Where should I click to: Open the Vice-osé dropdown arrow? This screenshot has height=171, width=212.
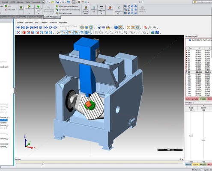pyautogui.click(x=17, y=10)
